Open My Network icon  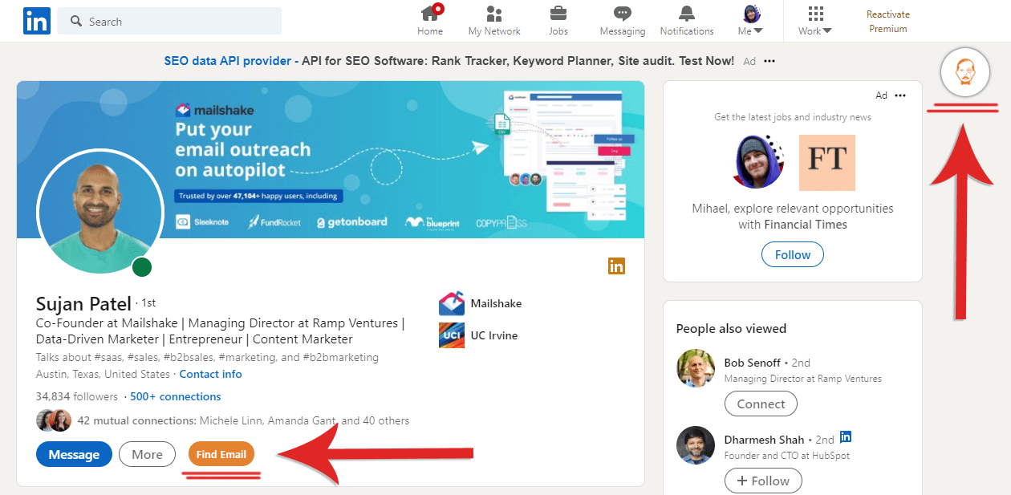494,21
